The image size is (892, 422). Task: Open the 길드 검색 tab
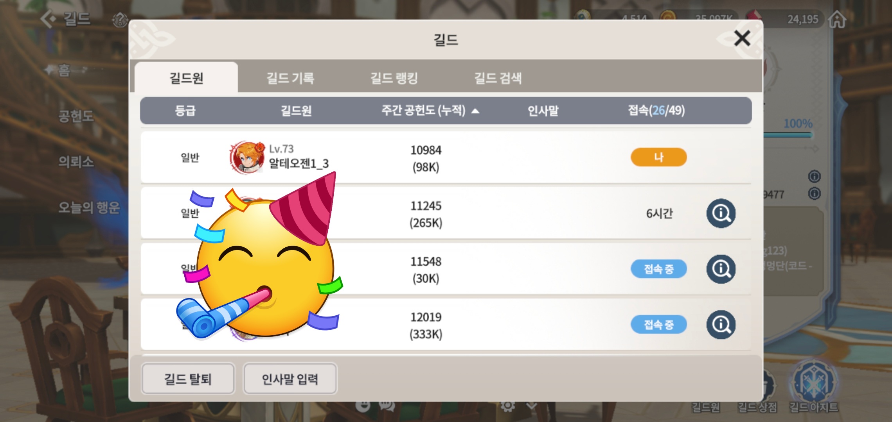point(498,78)
